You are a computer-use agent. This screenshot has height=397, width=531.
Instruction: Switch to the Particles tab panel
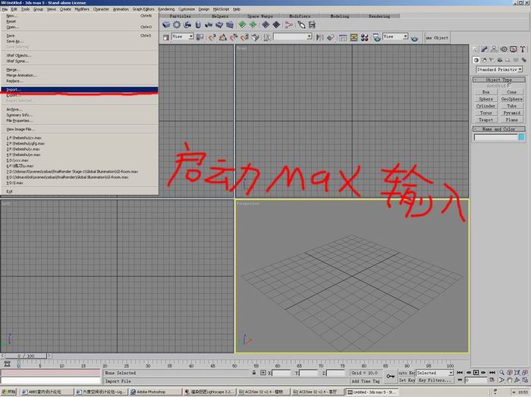(181, 16)
